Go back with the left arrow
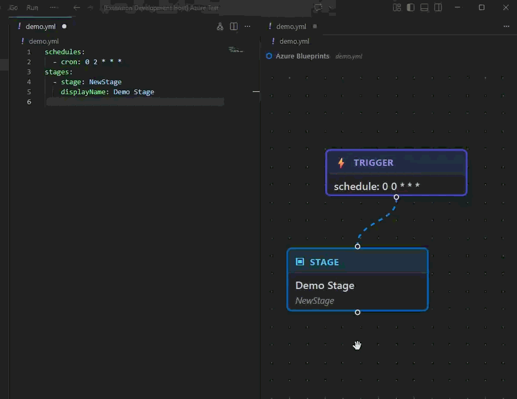Screen dimensions: 517x399 (76, 7)
